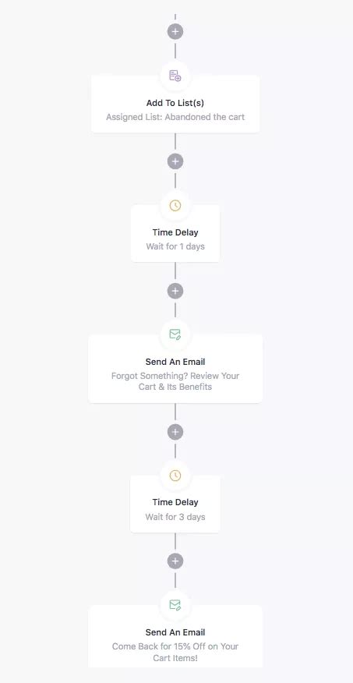
Task: Insert a step after the 1-day Time Delay
Action: point(175,291)
